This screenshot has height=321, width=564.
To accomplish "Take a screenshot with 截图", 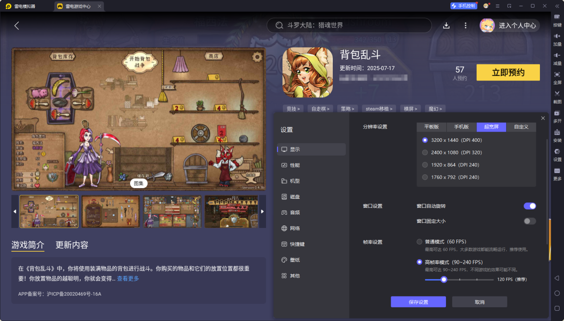I will click(x=557, y=96).
